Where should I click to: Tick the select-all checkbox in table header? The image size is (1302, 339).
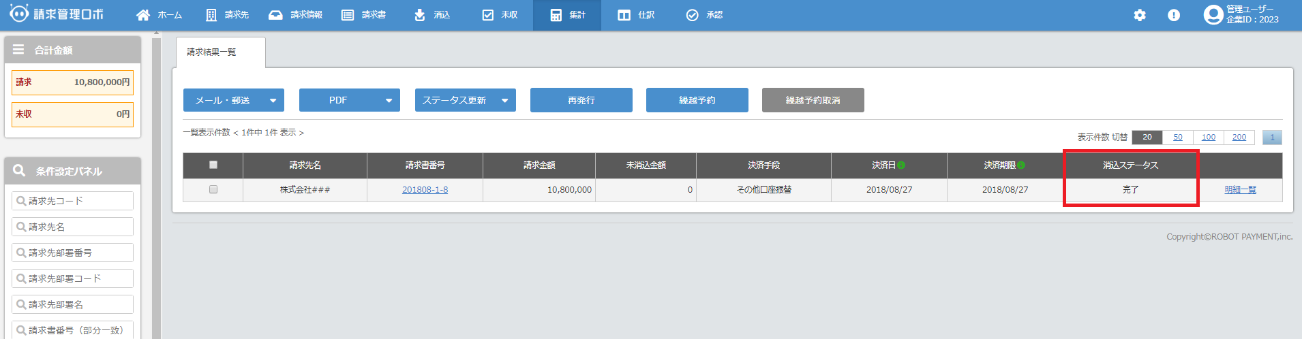pos(213,165)
